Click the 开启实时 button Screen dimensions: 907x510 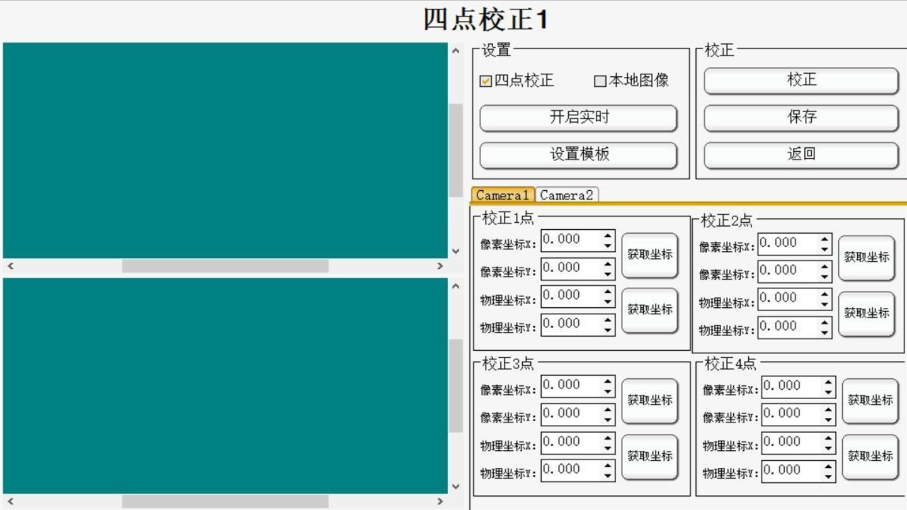577,118
